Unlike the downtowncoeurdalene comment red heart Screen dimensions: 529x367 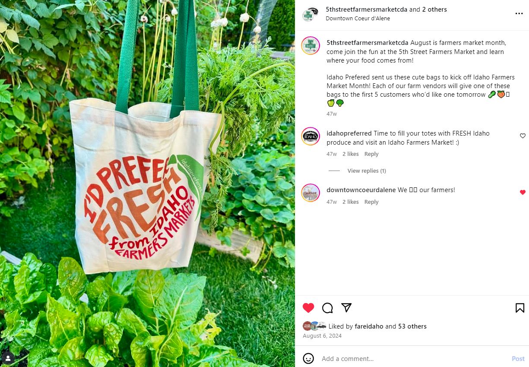click(523, 193)
